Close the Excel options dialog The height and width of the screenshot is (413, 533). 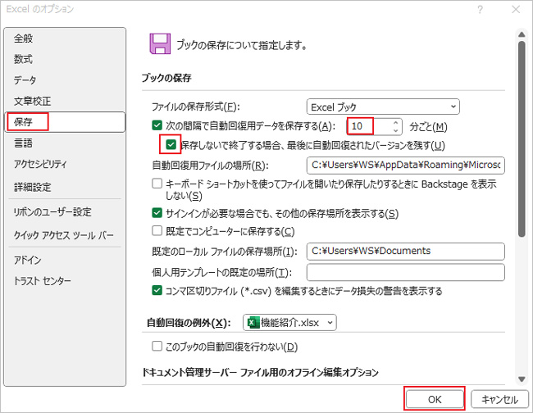(x=516, y=10)
